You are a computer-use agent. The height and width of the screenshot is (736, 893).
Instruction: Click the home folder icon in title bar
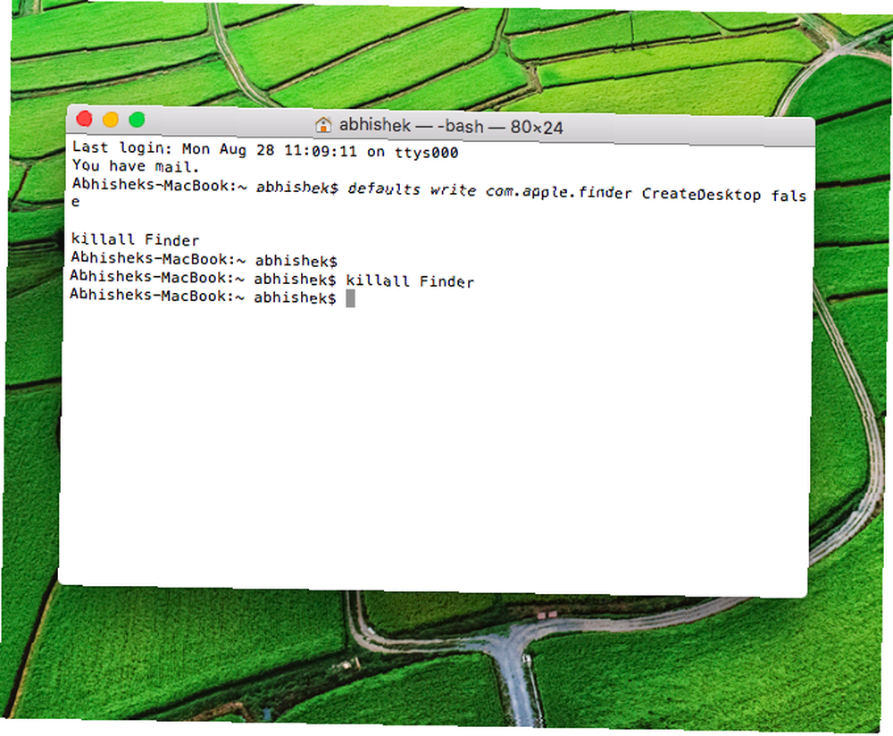click(x=323, y=124)
